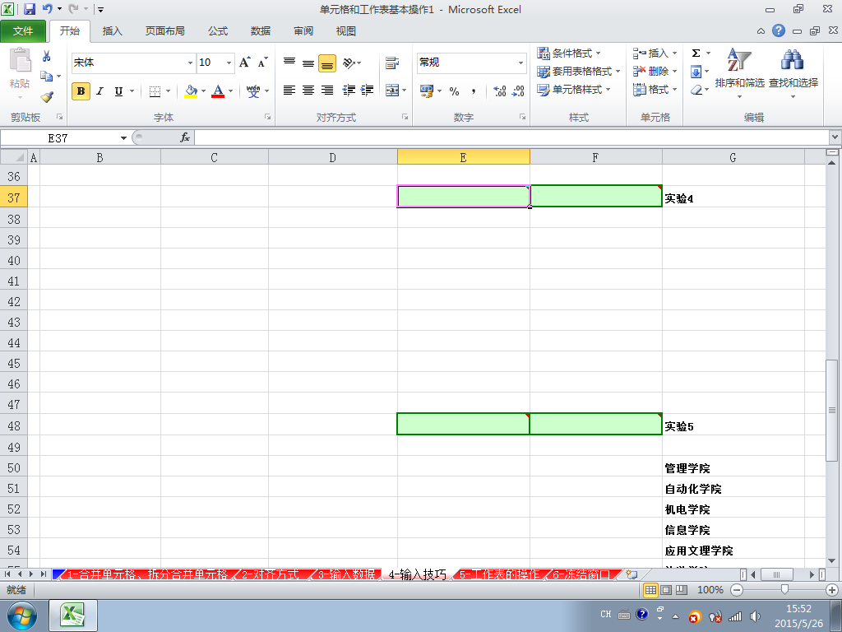Toggle align text left
Image resolution: width=842 pixels, height=632 pixels.
click(x=289, y=91)
